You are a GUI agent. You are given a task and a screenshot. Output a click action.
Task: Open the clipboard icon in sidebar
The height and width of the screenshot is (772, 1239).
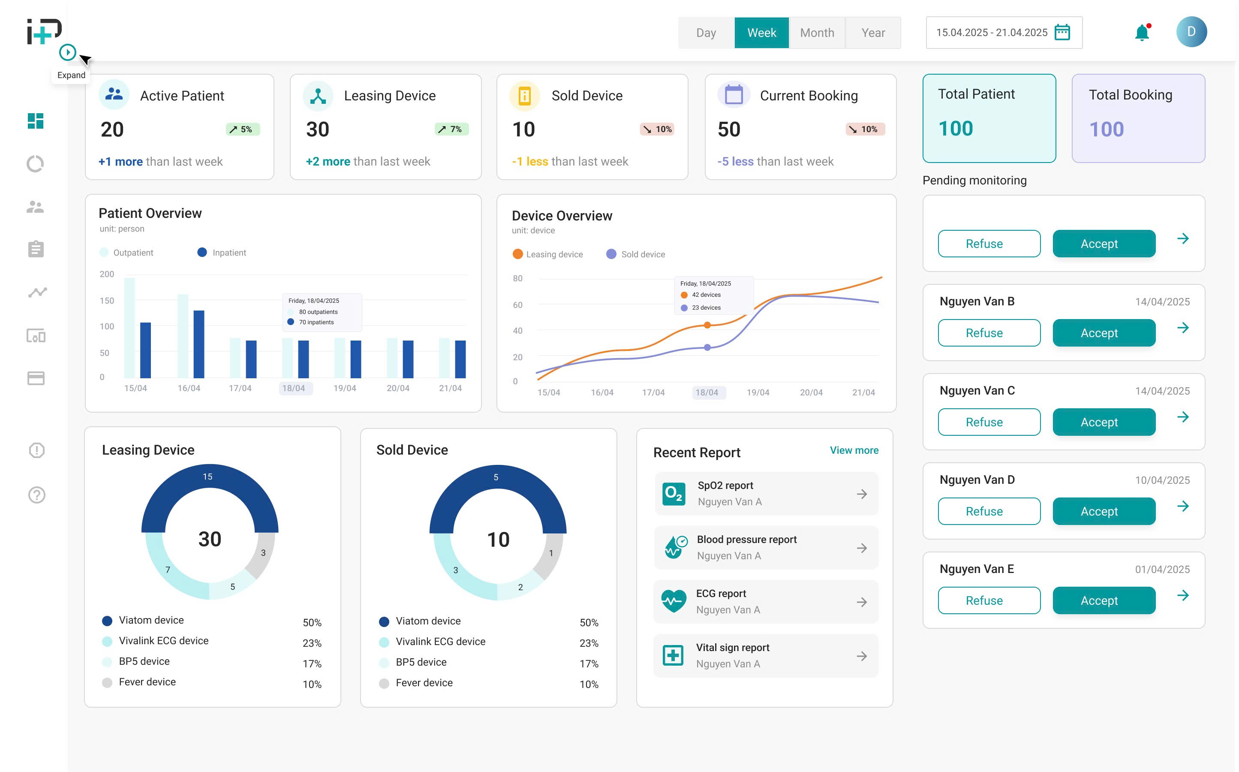tap(36, 249)
